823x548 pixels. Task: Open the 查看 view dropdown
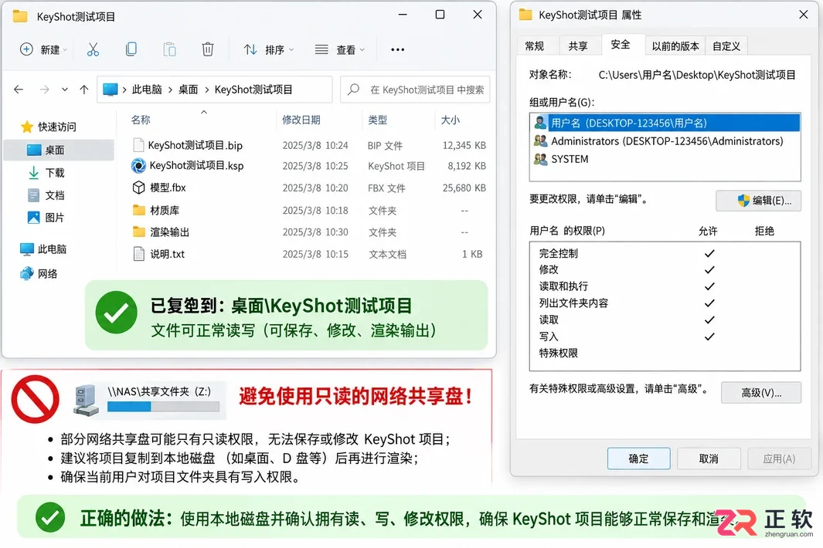click(339, 49)
